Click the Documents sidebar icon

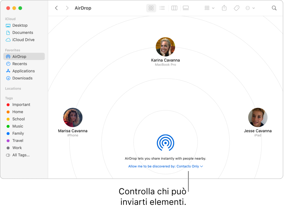[x=8, y=33]
